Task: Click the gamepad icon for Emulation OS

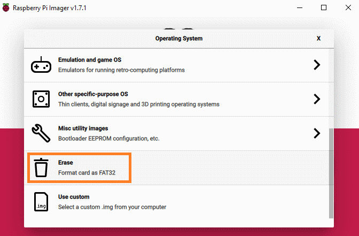Action: coord(41,65)
